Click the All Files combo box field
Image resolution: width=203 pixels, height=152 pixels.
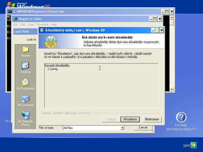click(94, 128)
